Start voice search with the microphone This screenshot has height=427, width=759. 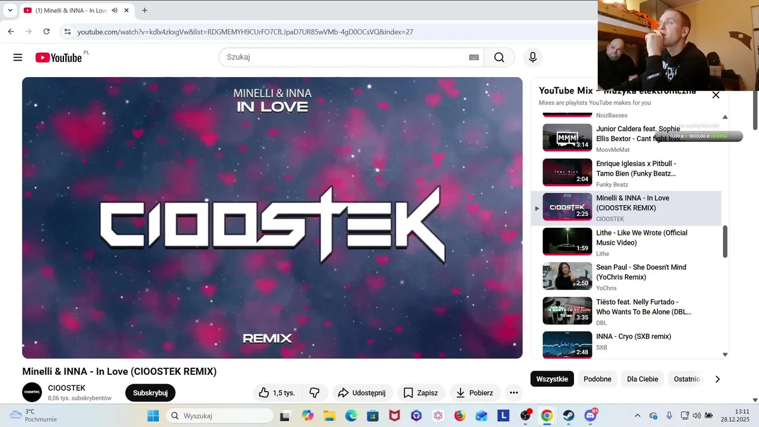pyautogui.click(x=532, y=58)
